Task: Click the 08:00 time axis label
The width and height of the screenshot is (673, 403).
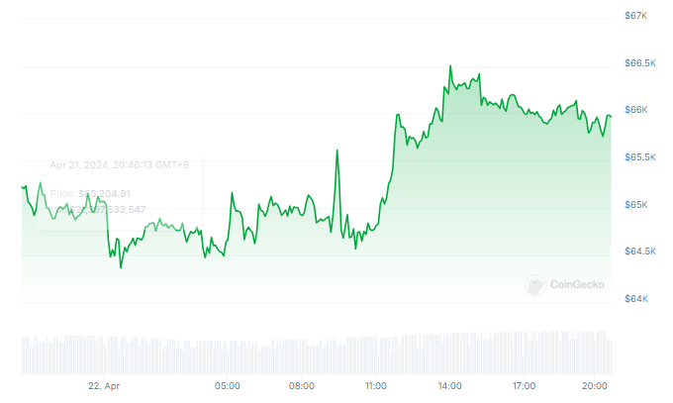Action: pos(302,385)
